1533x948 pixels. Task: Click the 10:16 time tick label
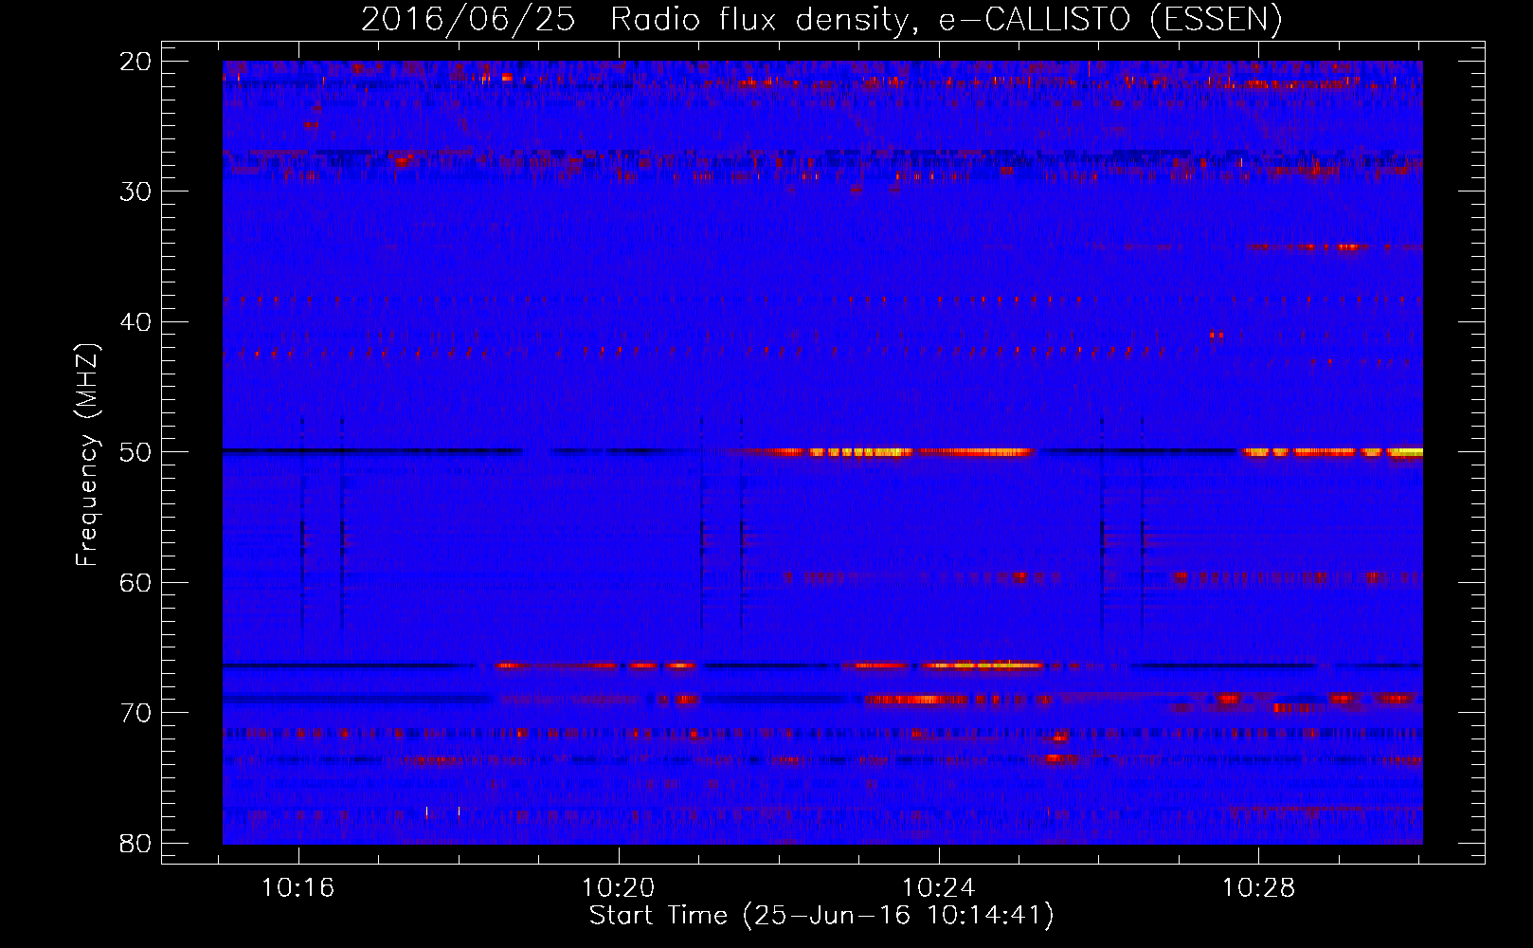[x=298, y=888]
